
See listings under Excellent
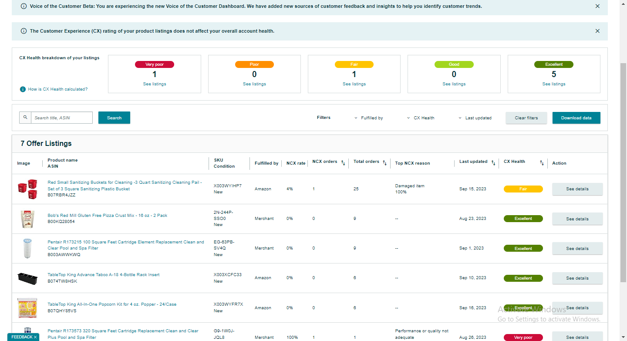click(554, 84)
